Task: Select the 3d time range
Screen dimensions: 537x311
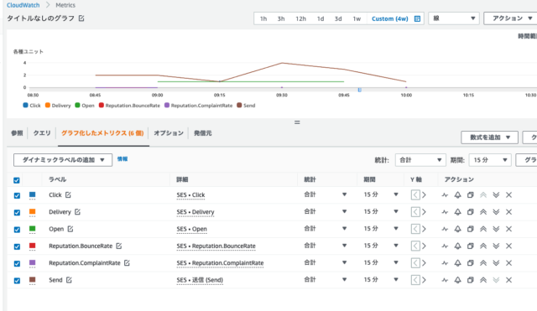Action: point(338,18)
